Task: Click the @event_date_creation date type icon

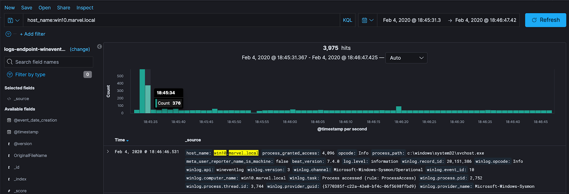Action: coord(9,120)
